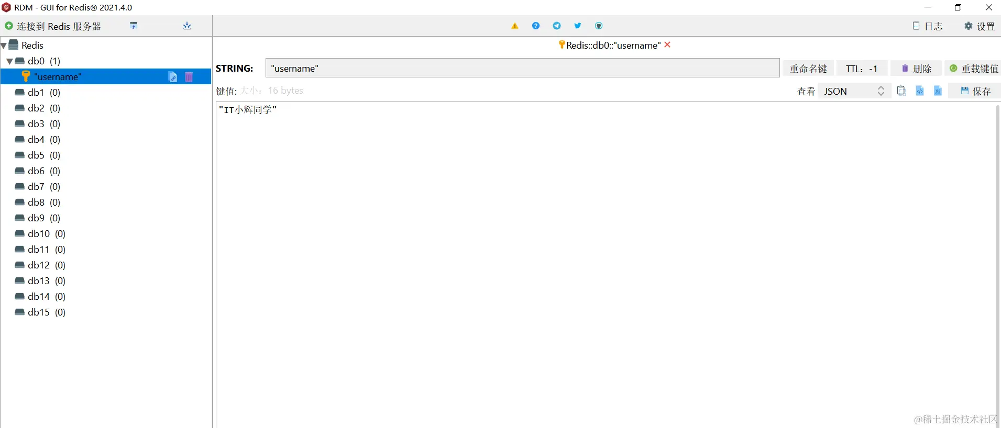Click the TTL: -1 button
This screenshot has height=428, width=1001.
862,69
